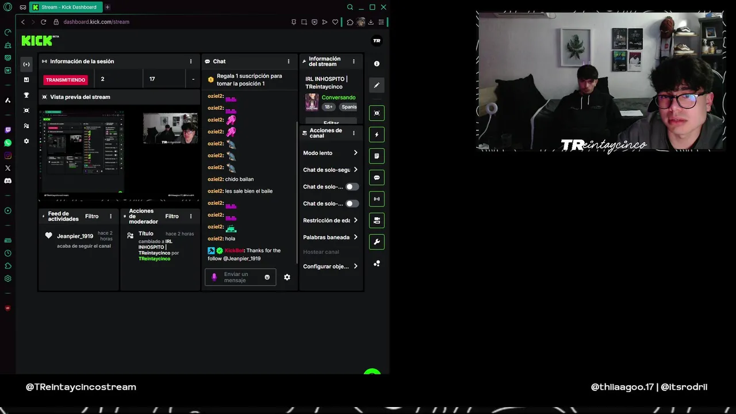The width and height of the screenshot is (736, 414).
Task: Toggle the lightning bolt widget icon
Action: (377, 135)
